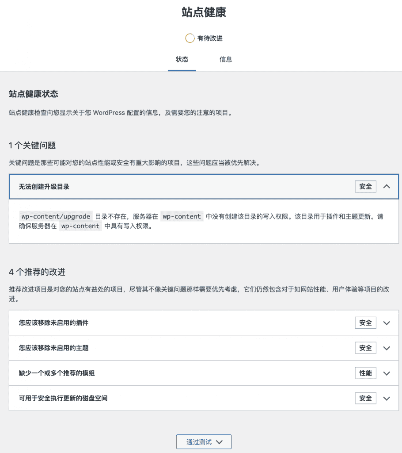This screenshot has height=453, width=402.
Task: Click the wp-content/upgrade code snippet
Action: click(56, 216)
